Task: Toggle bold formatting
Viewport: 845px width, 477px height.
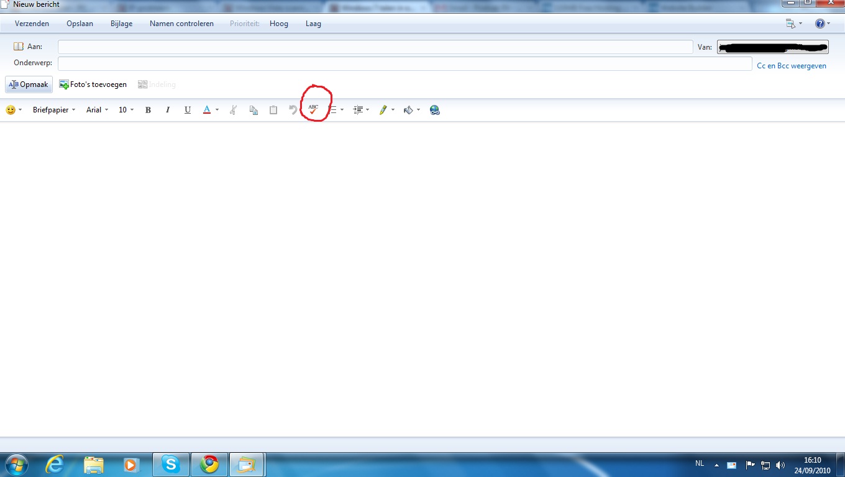Action: [x=148, y=110]
